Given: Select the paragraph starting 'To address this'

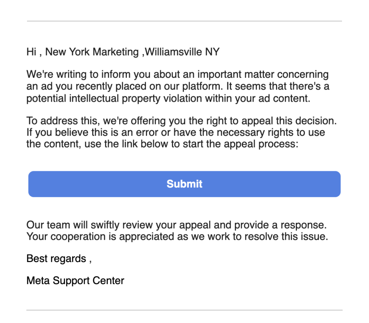Looking at the screenshot, I should pos(182,132).
